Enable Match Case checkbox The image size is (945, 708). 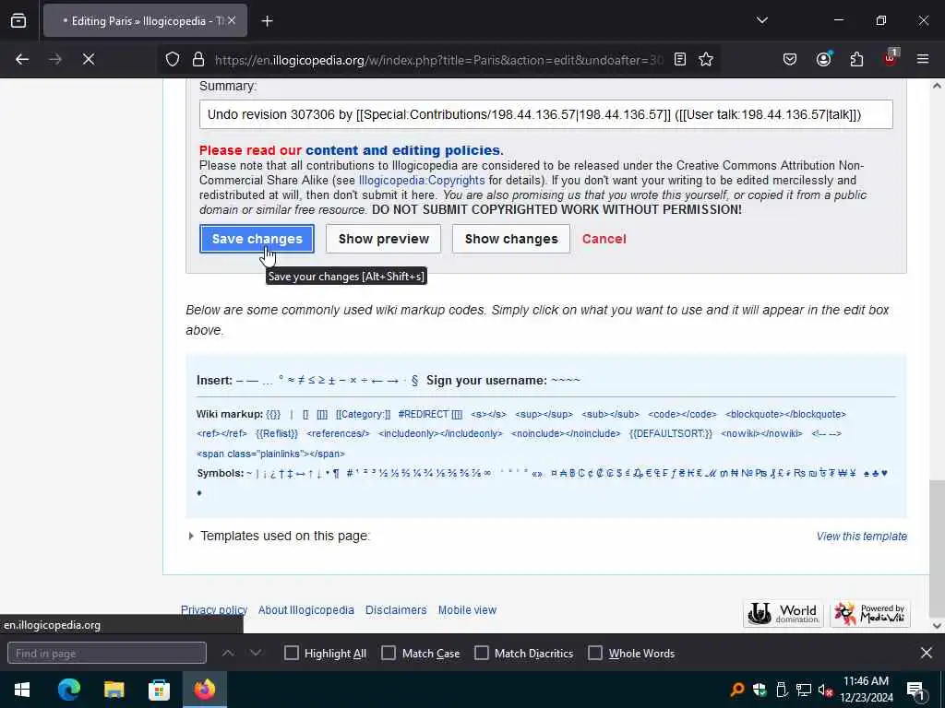(x=389, y=654)
